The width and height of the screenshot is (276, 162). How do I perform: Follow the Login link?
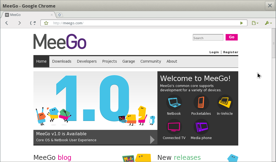click(x=214, y=52)
